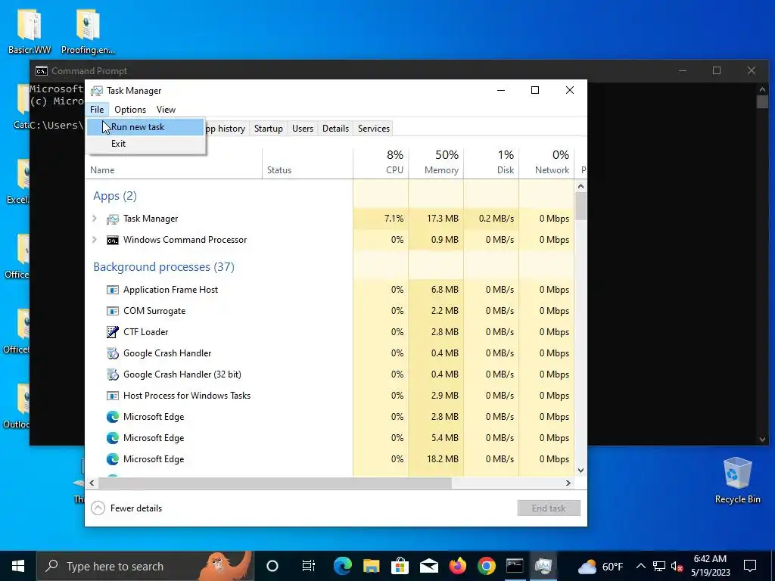This screenshot has height=581, width=775.
Task: Click the network tray icon
Action: (659, 566)
